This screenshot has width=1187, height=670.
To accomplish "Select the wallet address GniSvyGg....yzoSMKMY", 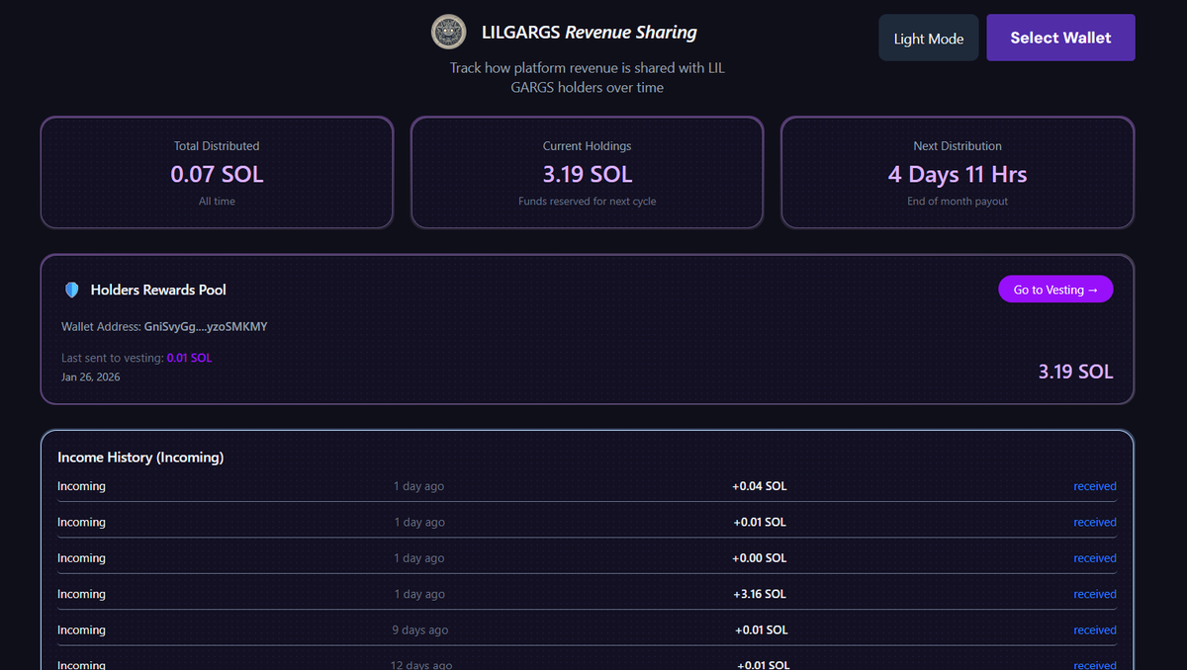I will point(206,326).
